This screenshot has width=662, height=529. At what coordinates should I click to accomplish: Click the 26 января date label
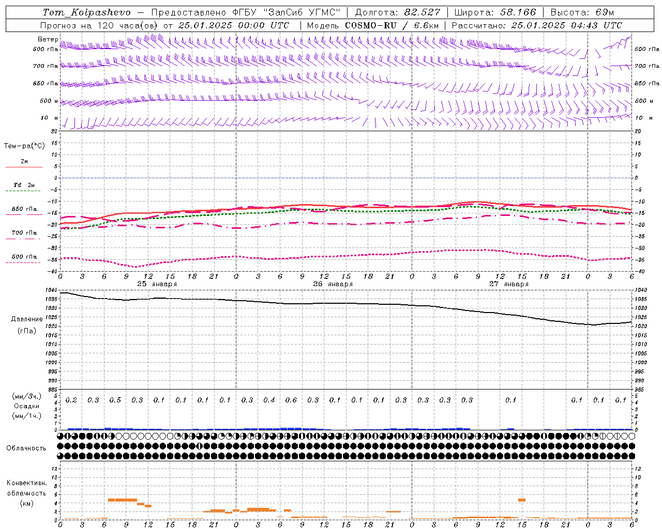[x=333, y=284]
